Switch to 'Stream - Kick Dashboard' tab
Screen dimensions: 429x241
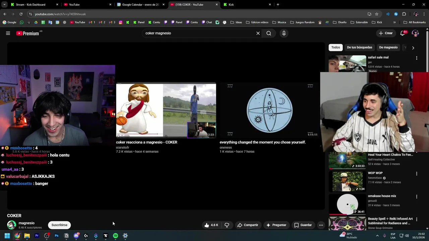tap(34, 5)
